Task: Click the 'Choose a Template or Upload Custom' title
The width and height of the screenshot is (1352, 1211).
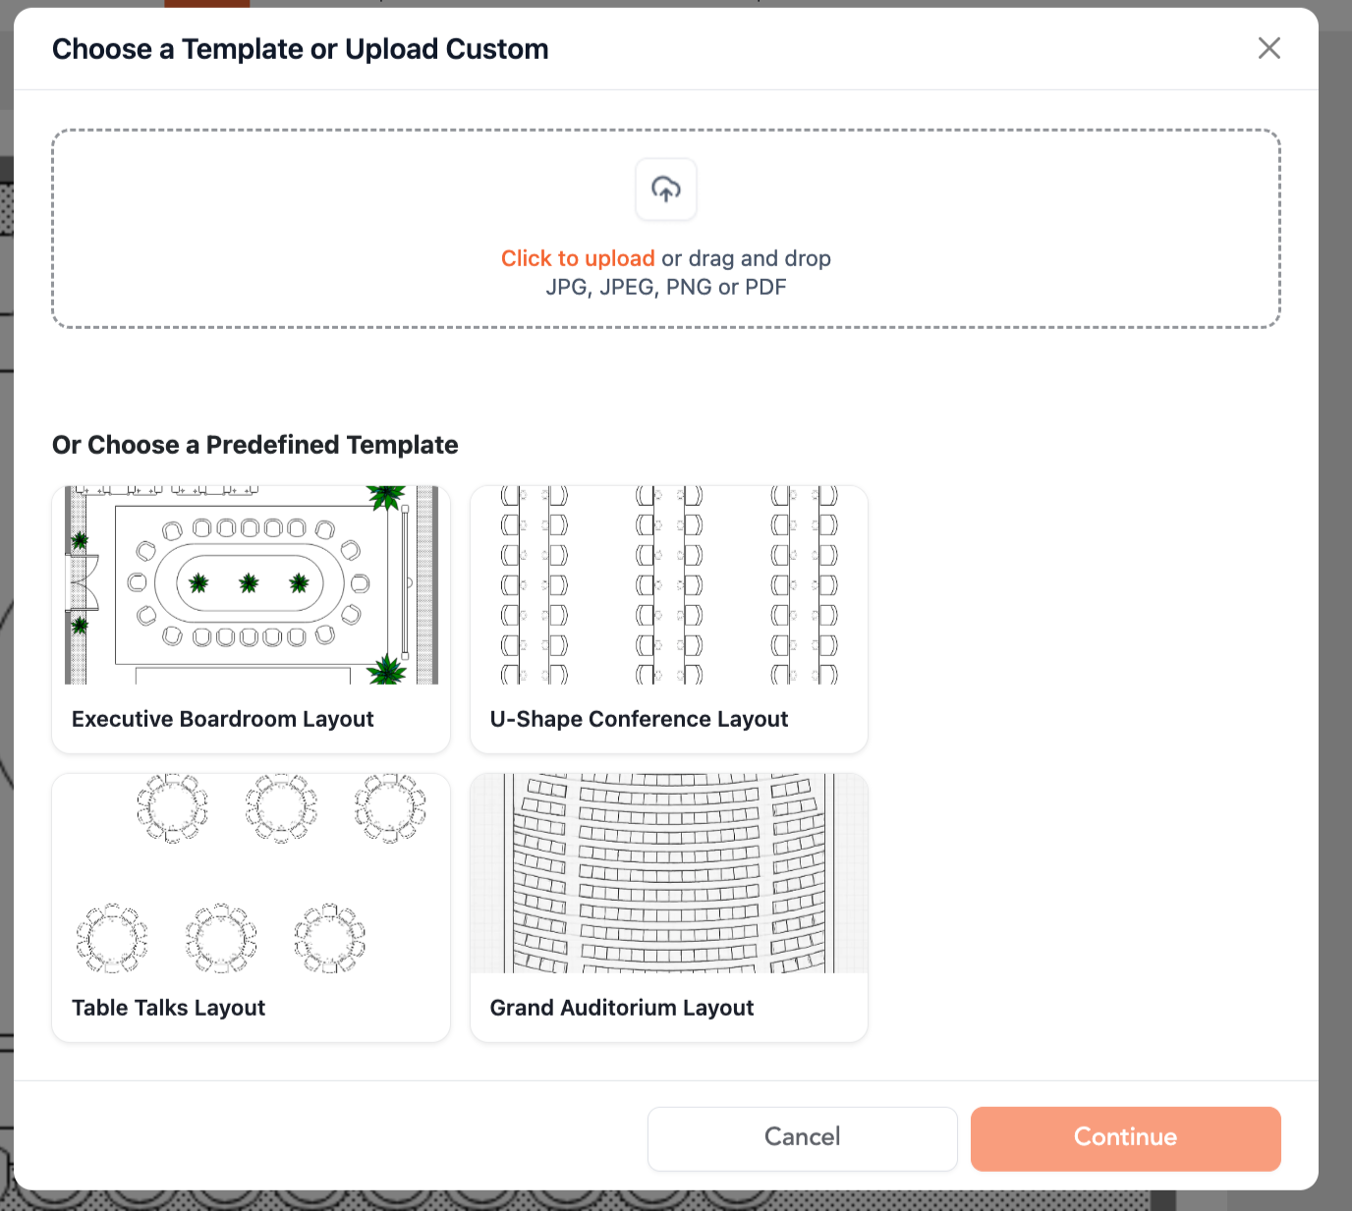Action: click(301, 49)
